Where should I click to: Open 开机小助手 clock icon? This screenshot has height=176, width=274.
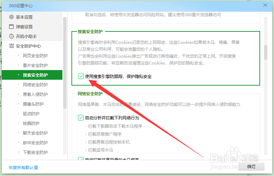11,36
